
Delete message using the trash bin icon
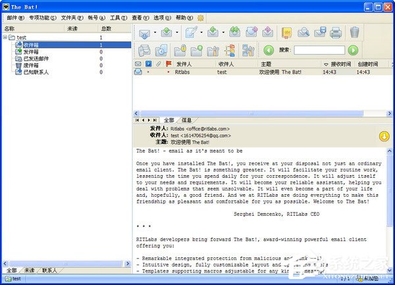click(355, 32)
